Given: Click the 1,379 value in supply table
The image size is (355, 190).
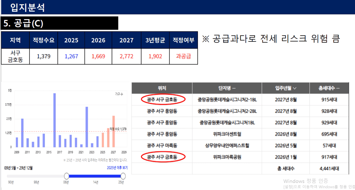Looking at the screenshot, I should [44, 56].
